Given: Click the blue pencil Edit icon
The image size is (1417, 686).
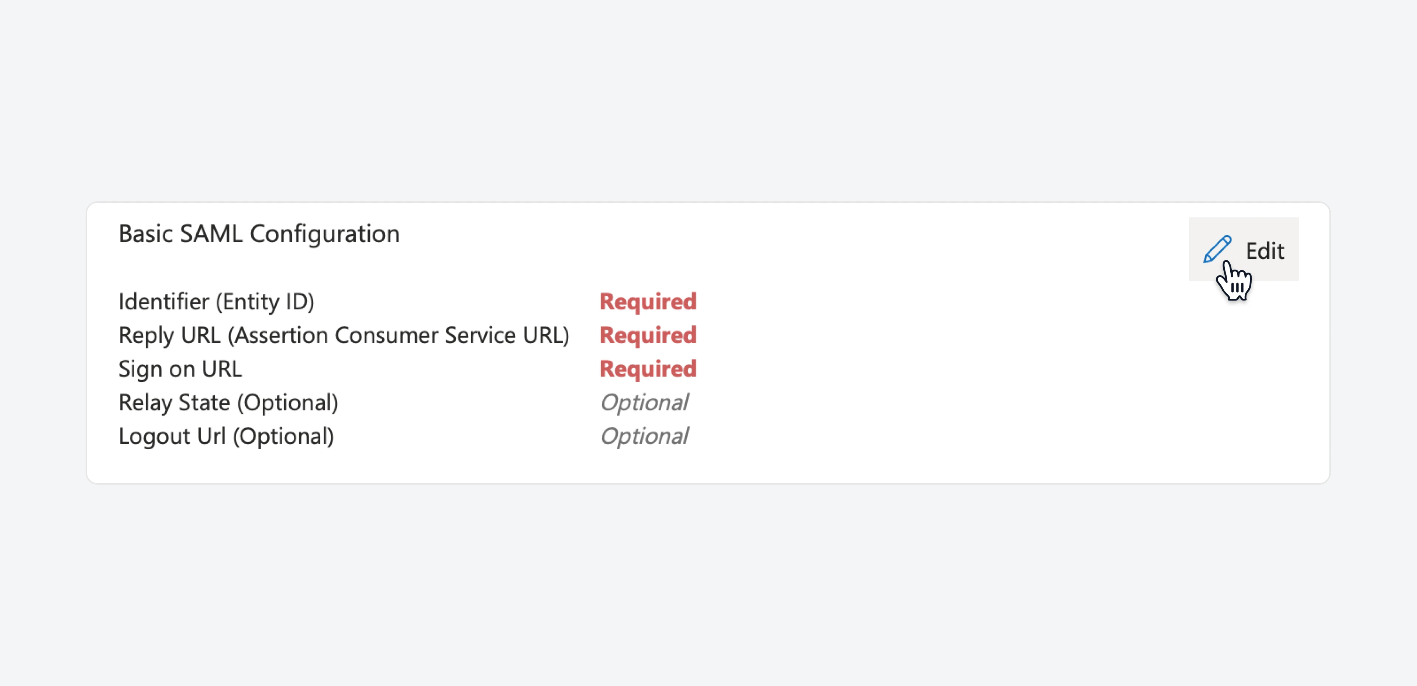Looking at the screenshot, I should click(x=1217, y=250).
